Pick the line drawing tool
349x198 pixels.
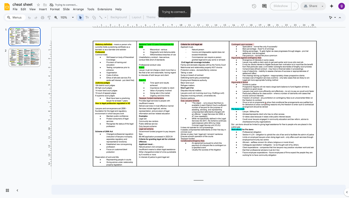point(100,17)
